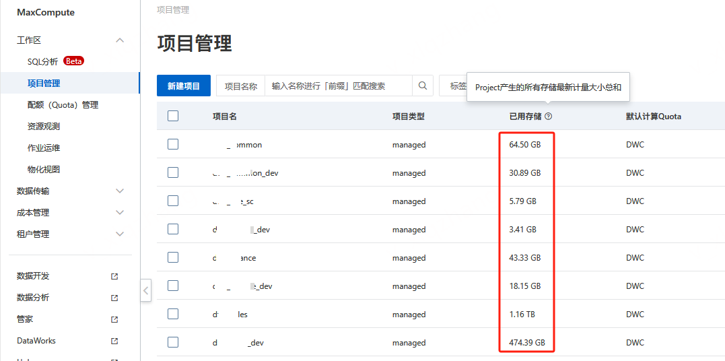Image resolution: width=725 pixels, height=361 pixels.
Task: Click the 项目类型 column header
Action: click(408, 117)
